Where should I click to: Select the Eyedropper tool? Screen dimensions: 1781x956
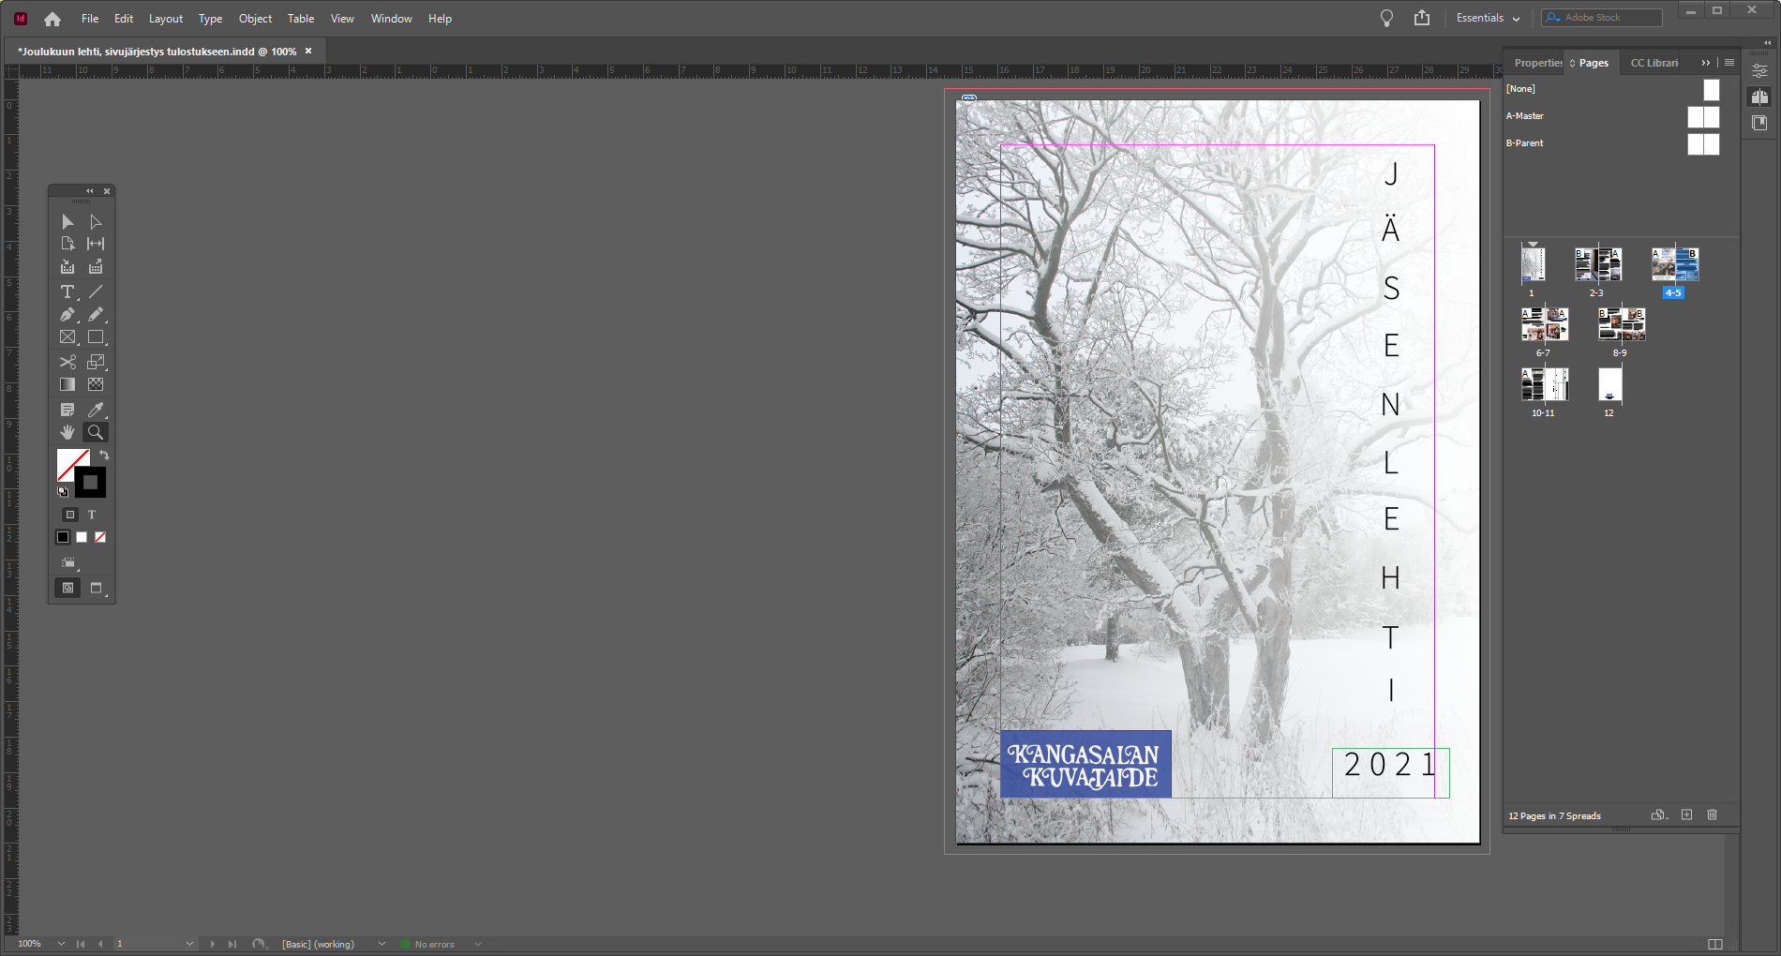pos(96,410)
